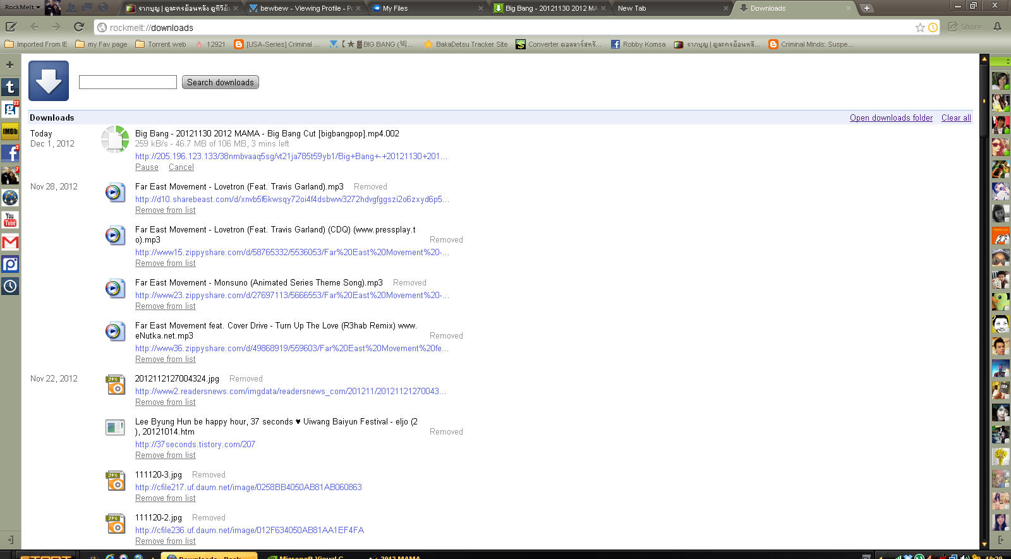Click the search downloads text field
Viewport: 1011px width, 559px height.
(128, 82)
